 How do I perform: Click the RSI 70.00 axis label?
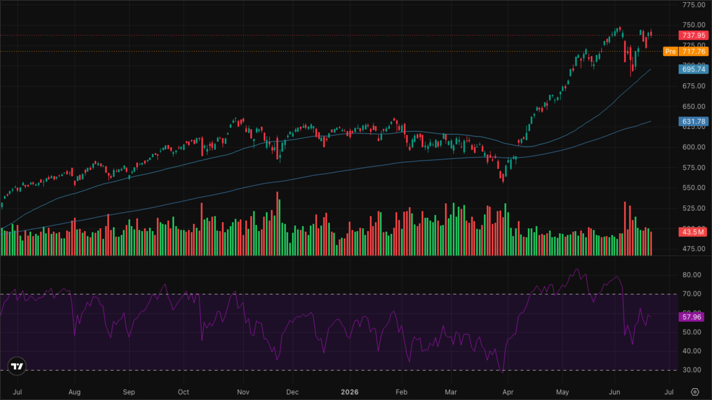[x=691, y=294]
